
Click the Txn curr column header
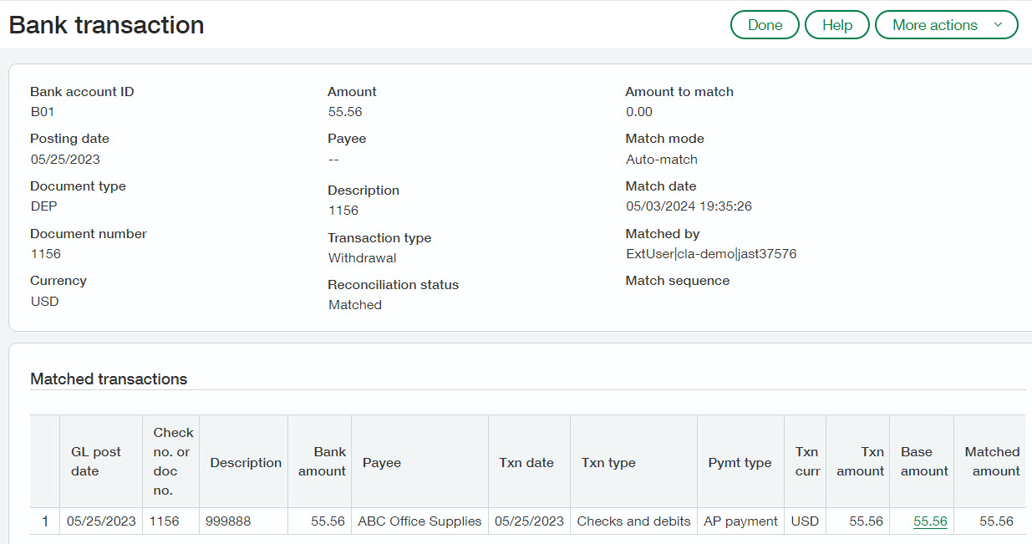click(806, 461)
